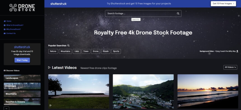Open the Beaches & Oceans category
241x110 pixels.
22,102
